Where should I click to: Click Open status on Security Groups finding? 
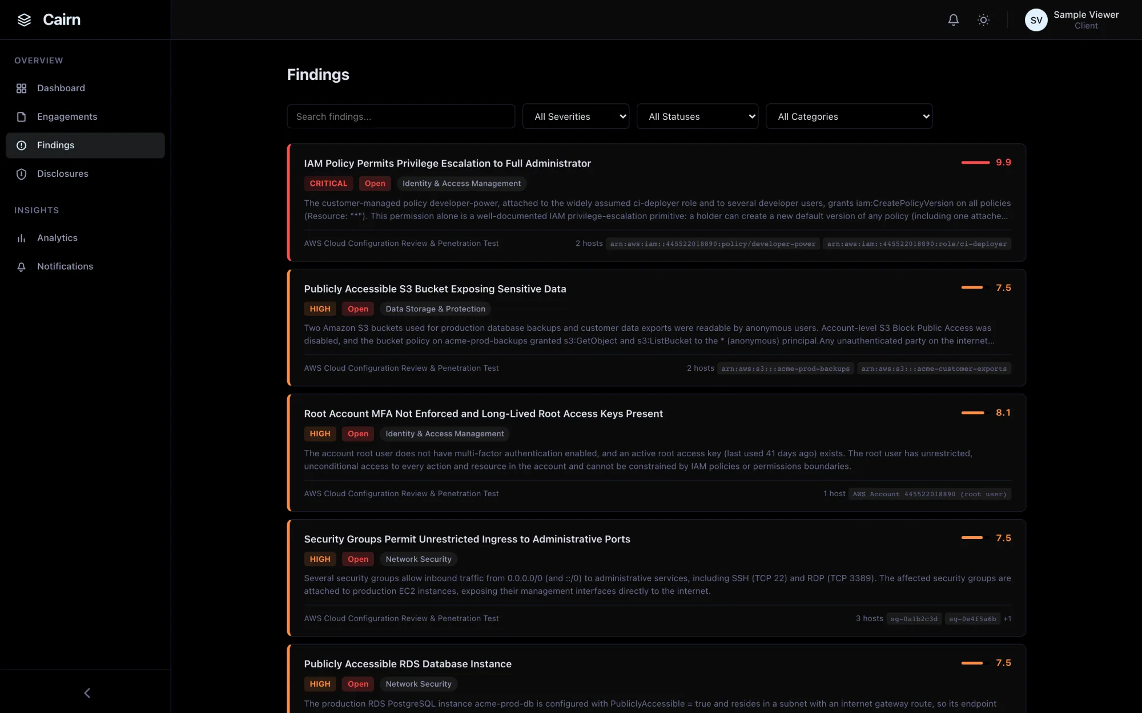(358, 560)
